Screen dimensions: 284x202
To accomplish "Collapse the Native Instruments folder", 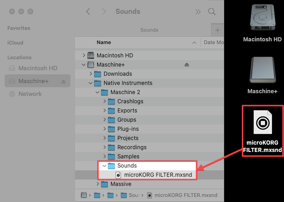I will click(x=90, y=83).
